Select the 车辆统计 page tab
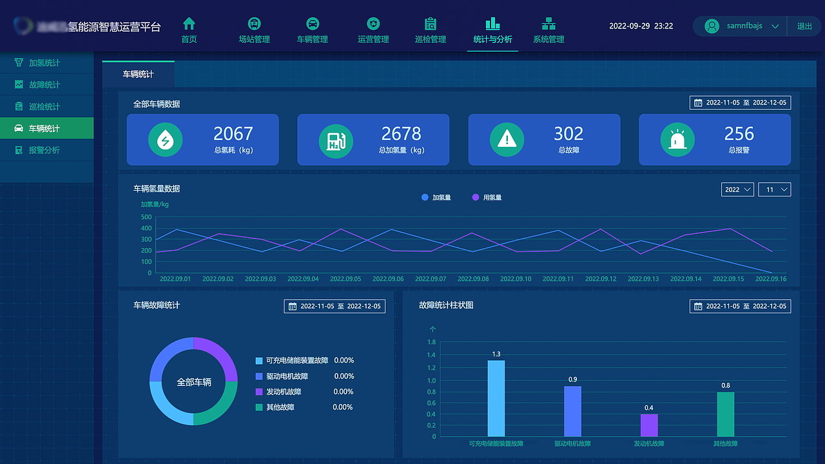Image resolution: width=825 pixels, height=464 pixels. pos(138,75)
